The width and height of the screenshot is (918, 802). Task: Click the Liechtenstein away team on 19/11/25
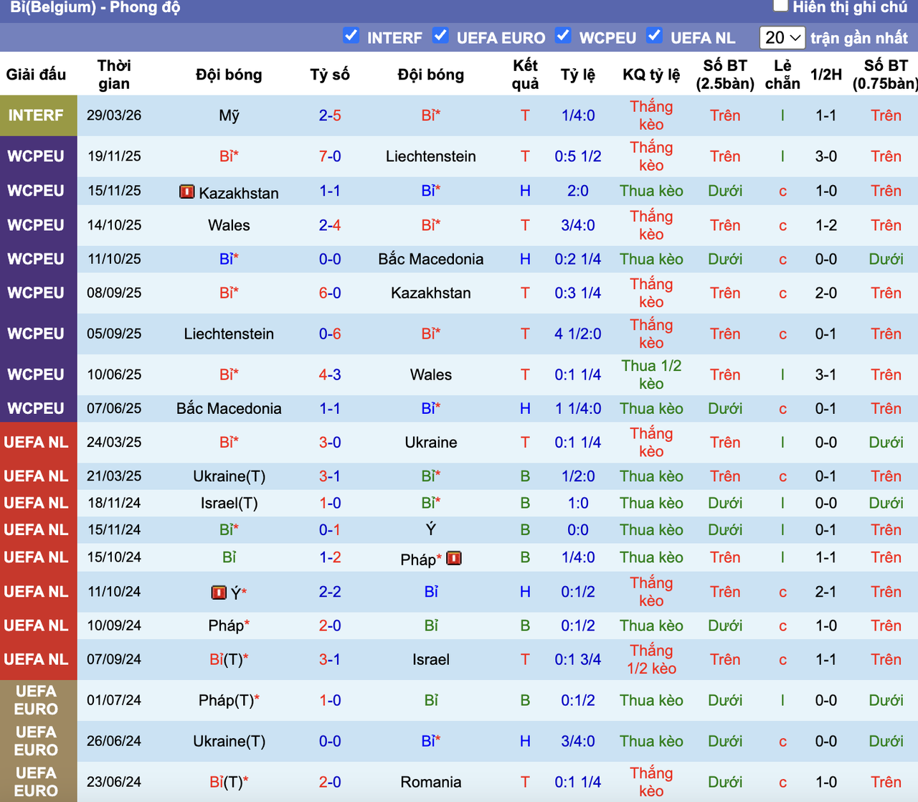tap(431, 156)
